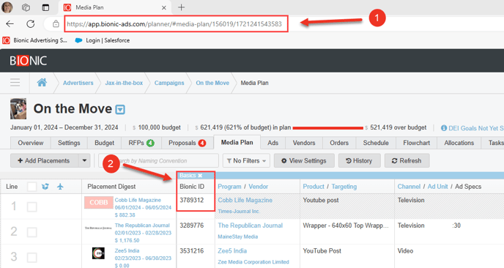This screenshot has height=268, width=504.
Task: Open the Login | Salesforce bookmark
Action: [103, 40]
